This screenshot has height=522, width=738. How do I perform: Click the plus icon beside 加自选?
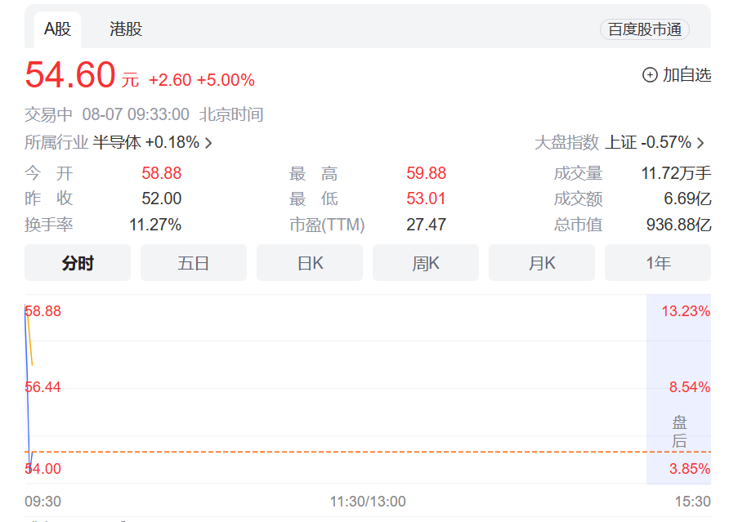650,75
